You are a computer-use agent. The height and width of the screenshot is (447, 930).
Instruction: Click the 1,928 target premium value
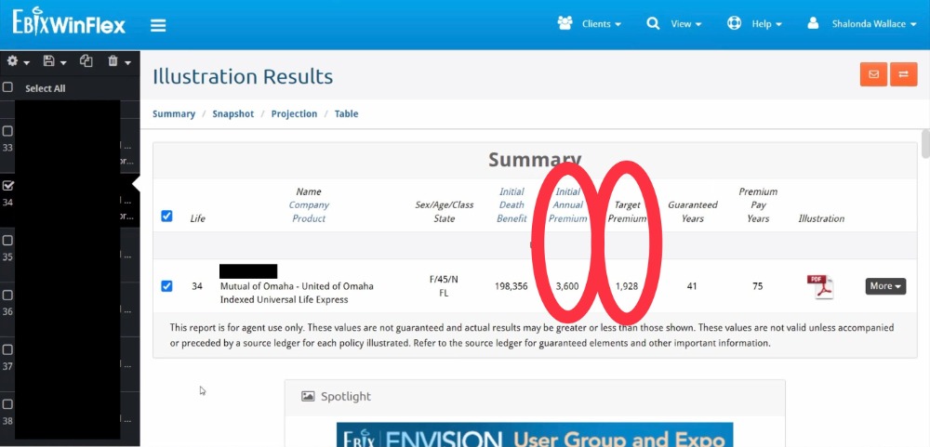(626, 286)
